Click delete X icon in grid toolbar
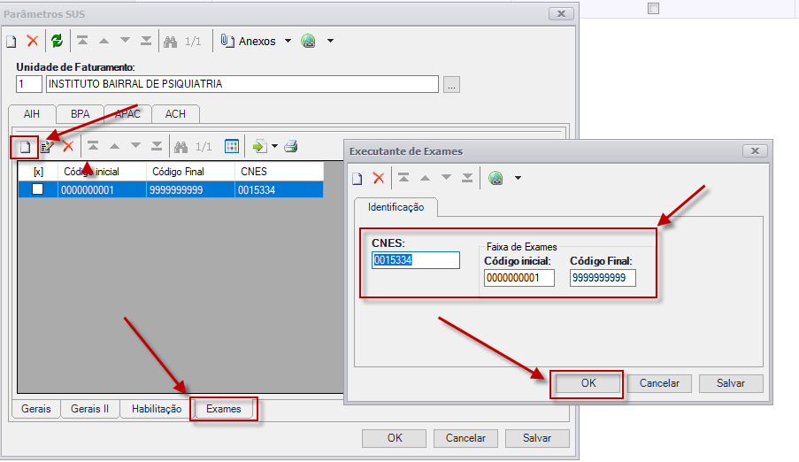799x462 pixels. (68, 147)
